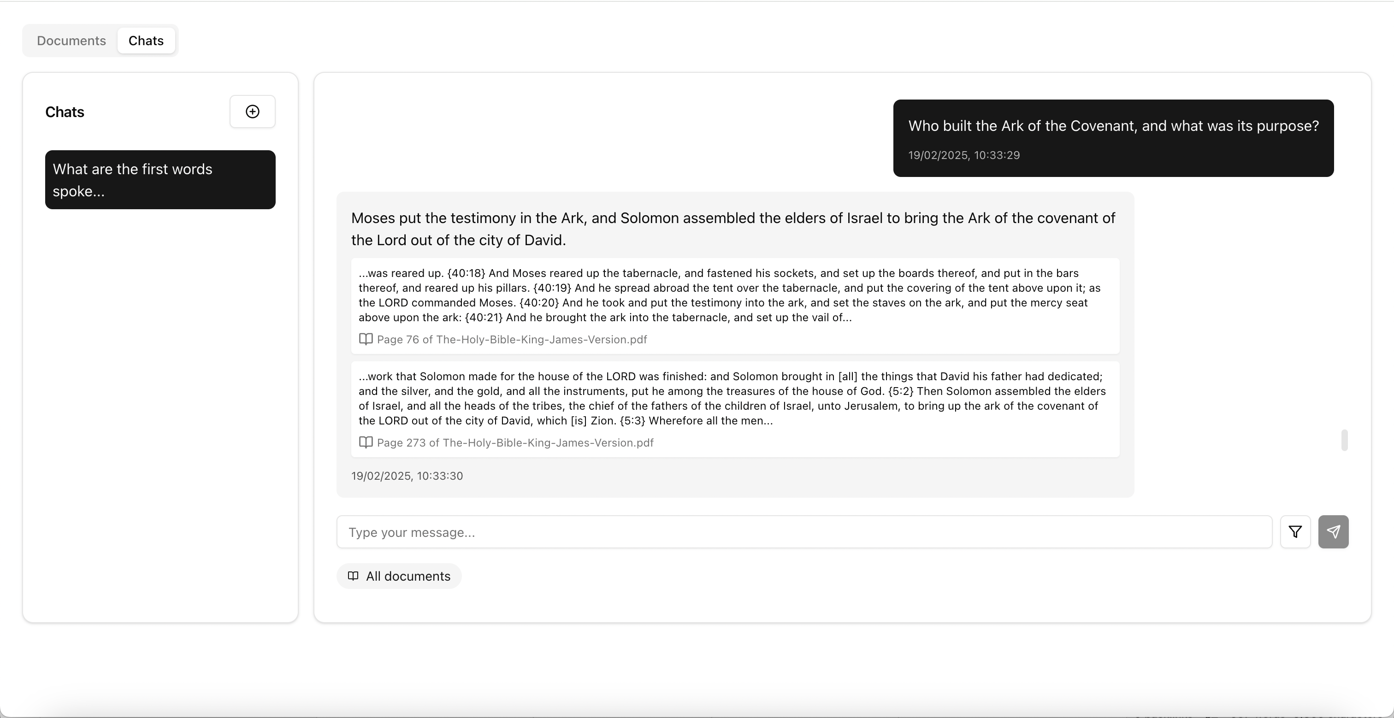1394x718 pixels.
Task: Click book icon beside Page 273 source
Action: click(366, 442)
